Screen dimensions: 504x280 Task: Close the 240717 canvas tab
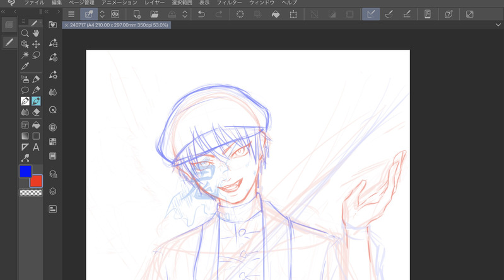66,25
